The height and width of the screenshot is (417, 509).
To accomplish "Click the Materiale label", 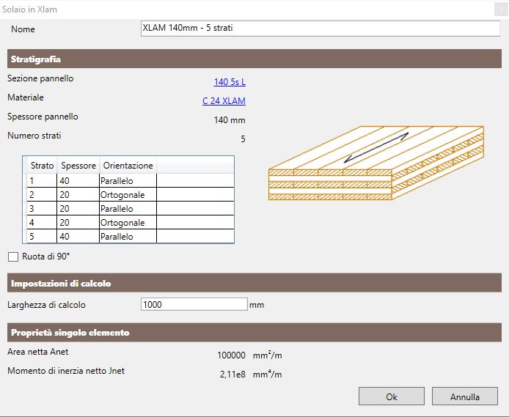I will point(26,97).
